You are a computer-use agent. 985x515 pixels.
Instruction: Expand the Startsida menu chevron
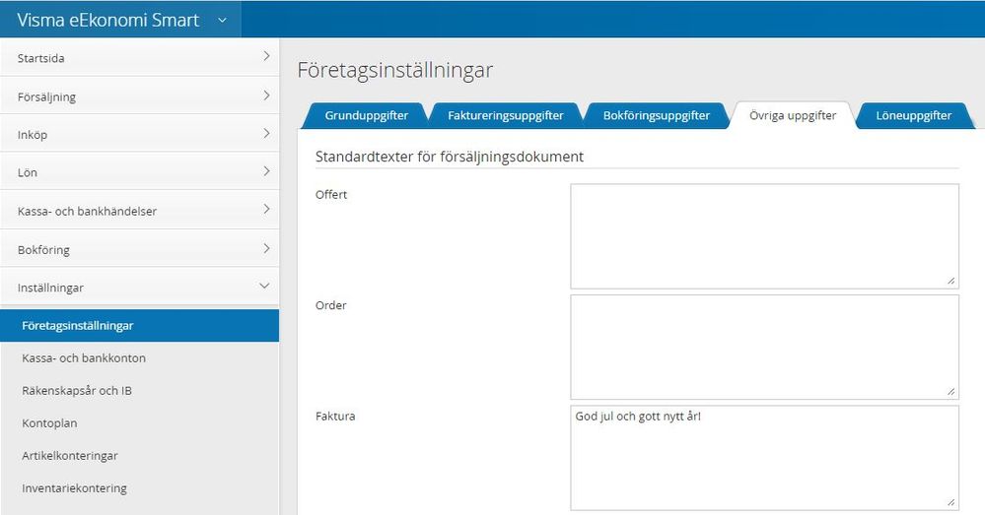click(265, 57)
